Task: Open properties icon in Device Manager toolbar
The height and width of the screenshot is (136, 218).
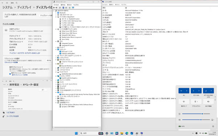Action: (60, 8)
